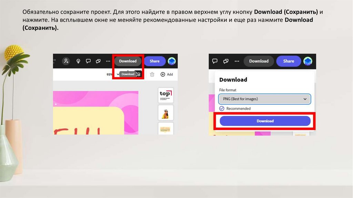Open the PNG (Best for images) file format dropdown

coord(264,99)
